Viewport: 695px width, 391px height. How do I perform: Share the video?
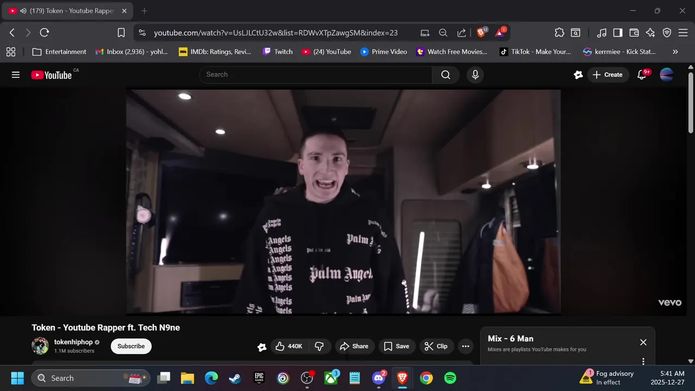[354, 346]
